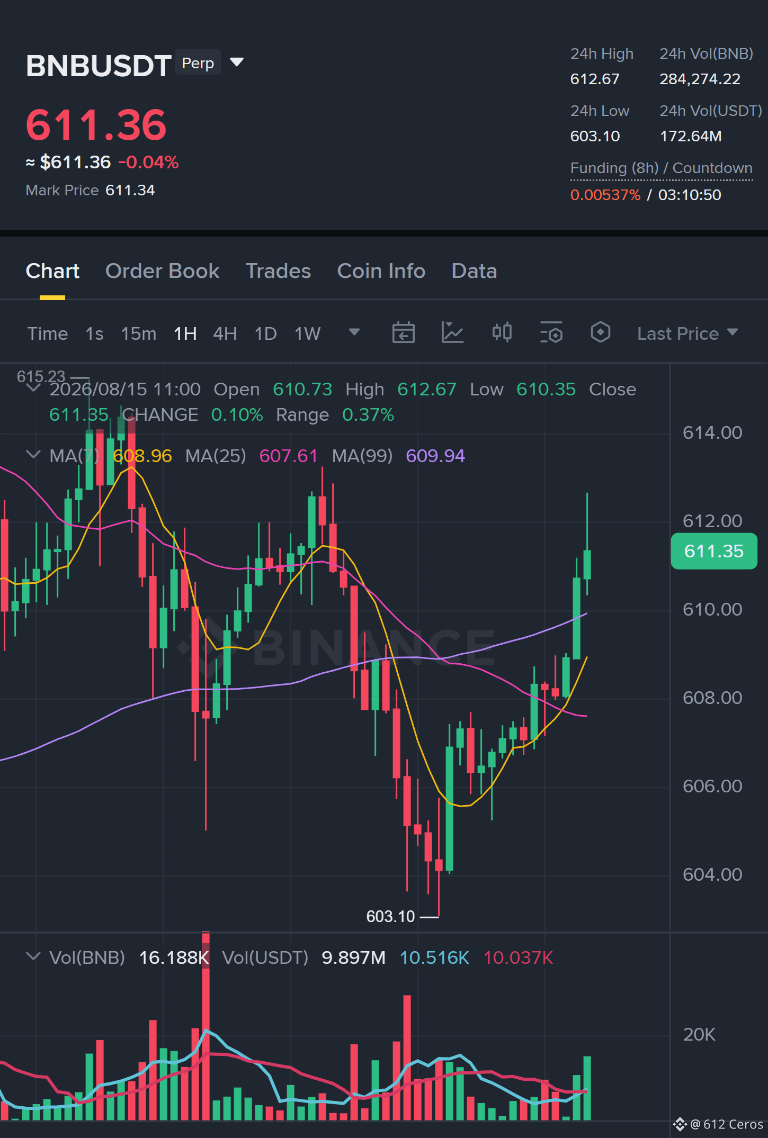
Task: Click the 24h Low value 603.10
Action: click(595, 136)
